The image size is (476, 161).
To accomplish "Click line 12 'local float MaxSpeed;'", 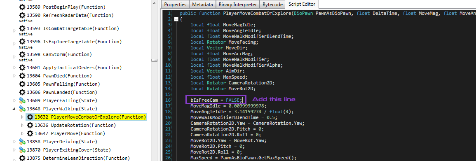I will point(219,77).
